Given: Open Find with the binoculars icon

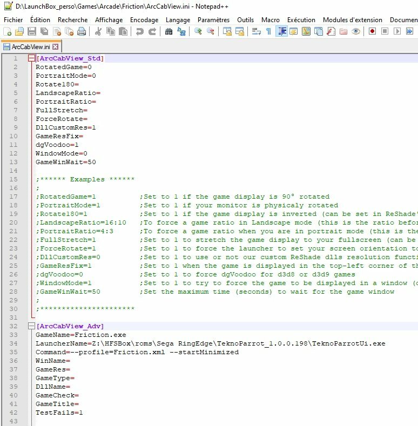Looking at the screenshot, I should [168, 32].
